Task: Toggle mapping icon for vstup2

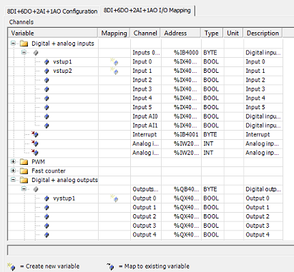Action: tap(114, 71)
